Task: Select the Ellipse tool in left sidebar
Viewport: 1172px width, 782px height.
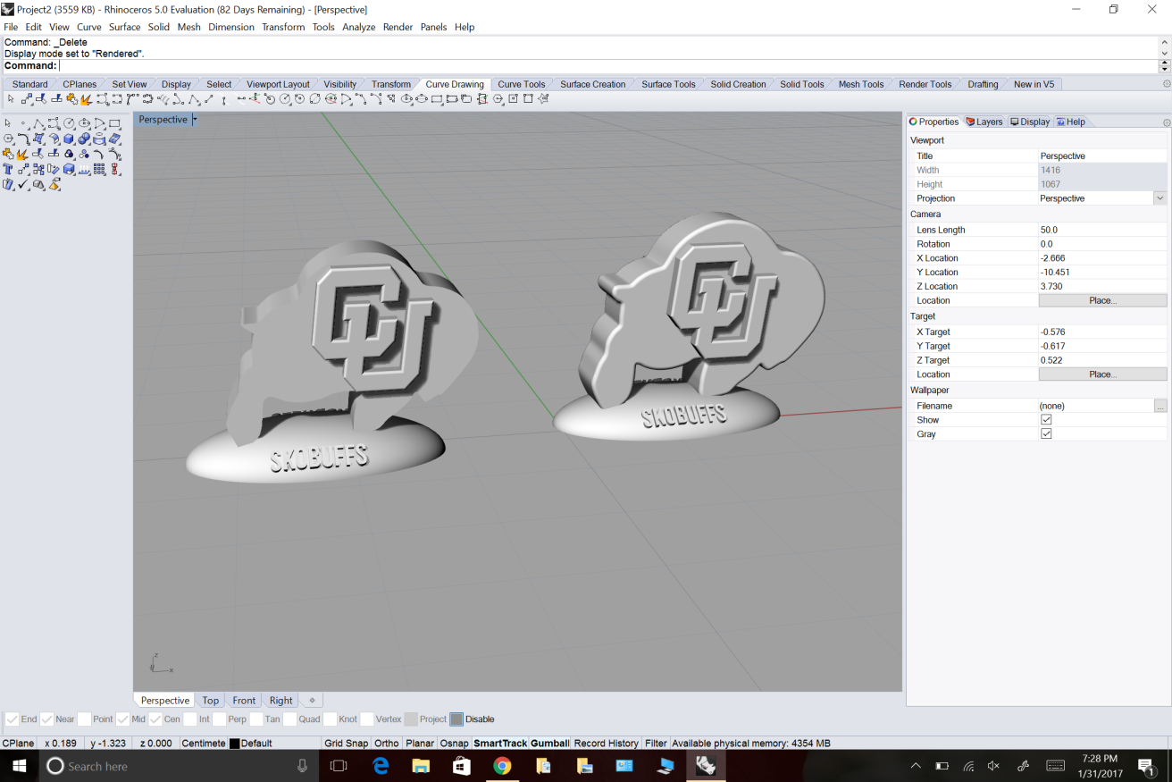Action: click(84, 123)
